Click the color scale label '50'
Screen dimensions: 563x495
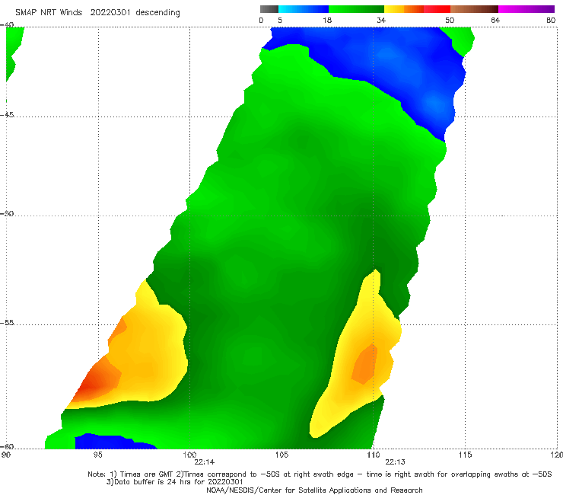(450, 21)
